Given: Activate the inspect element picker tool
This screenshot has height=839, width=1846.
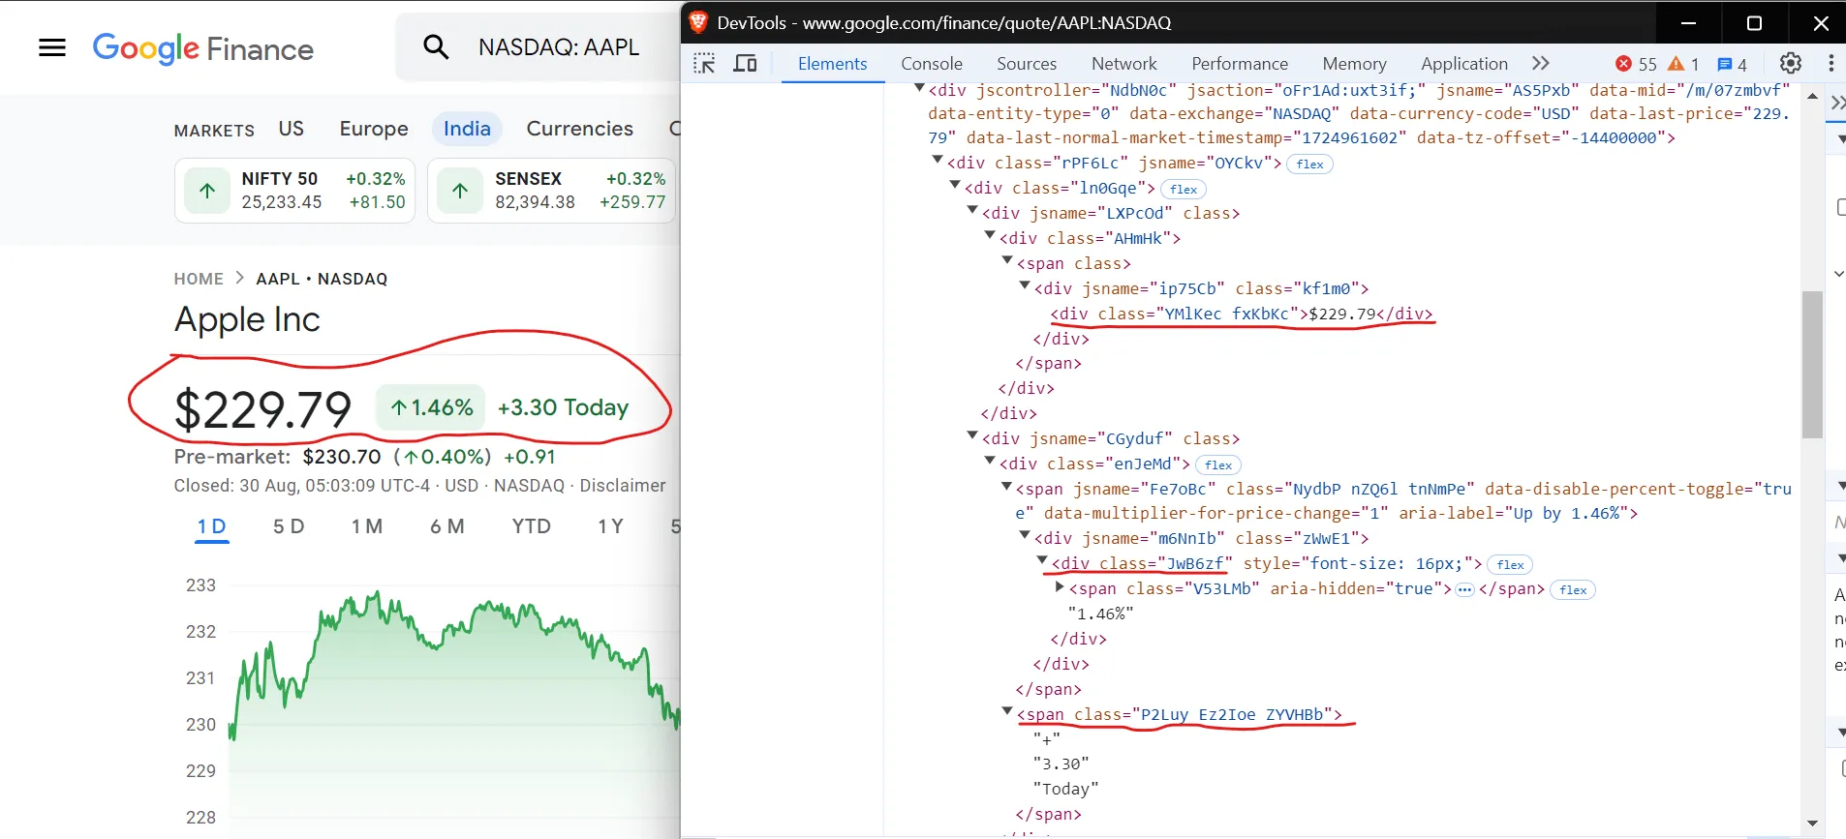Looking at the screenshot, I should coord(704,64).
